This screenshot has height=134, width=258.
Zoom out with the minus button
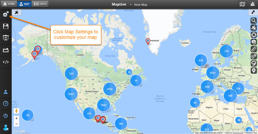click(17, 124)
